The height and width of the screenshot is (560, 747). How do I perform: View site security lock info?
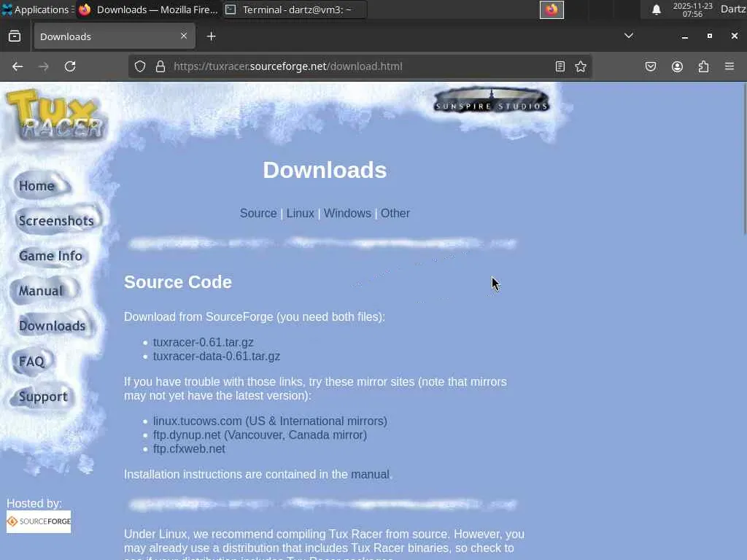point(160,66)
